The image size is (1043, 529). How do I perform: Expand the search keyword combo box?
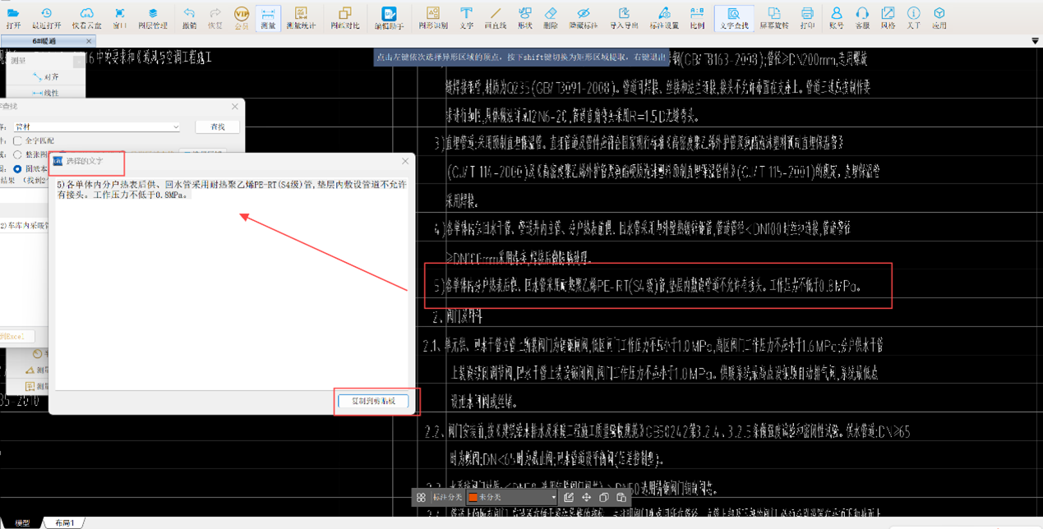tap(175, 127)
